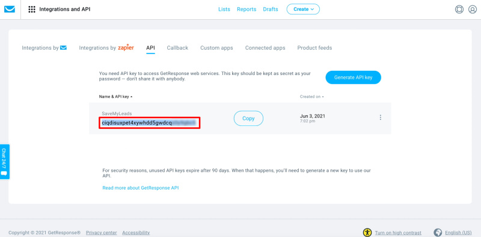This screenshot has width=481, height=237.
Task: Copy the SaveMyLeads API key
Action: pos(248,118)
